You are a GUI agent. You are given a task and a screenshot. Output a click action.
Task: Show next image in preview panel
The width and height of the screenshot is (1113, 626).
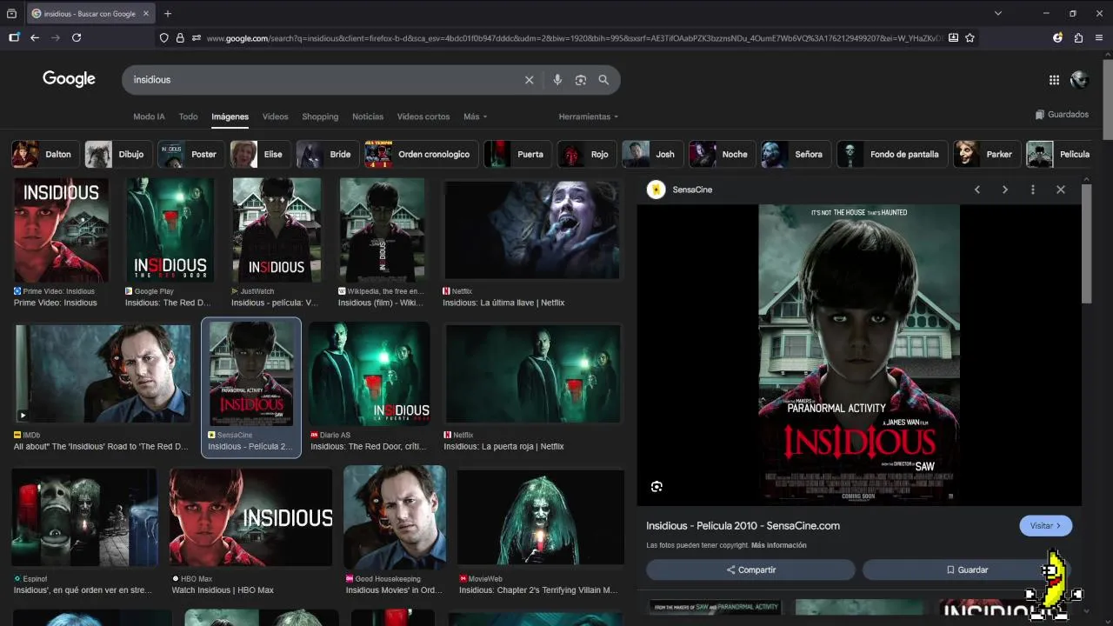pos(1005,190)
